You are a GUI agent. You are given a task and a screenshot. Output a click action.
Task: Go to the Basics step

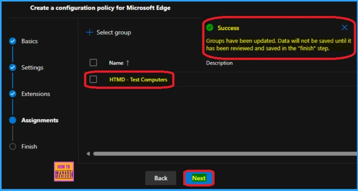click(29, 41)
